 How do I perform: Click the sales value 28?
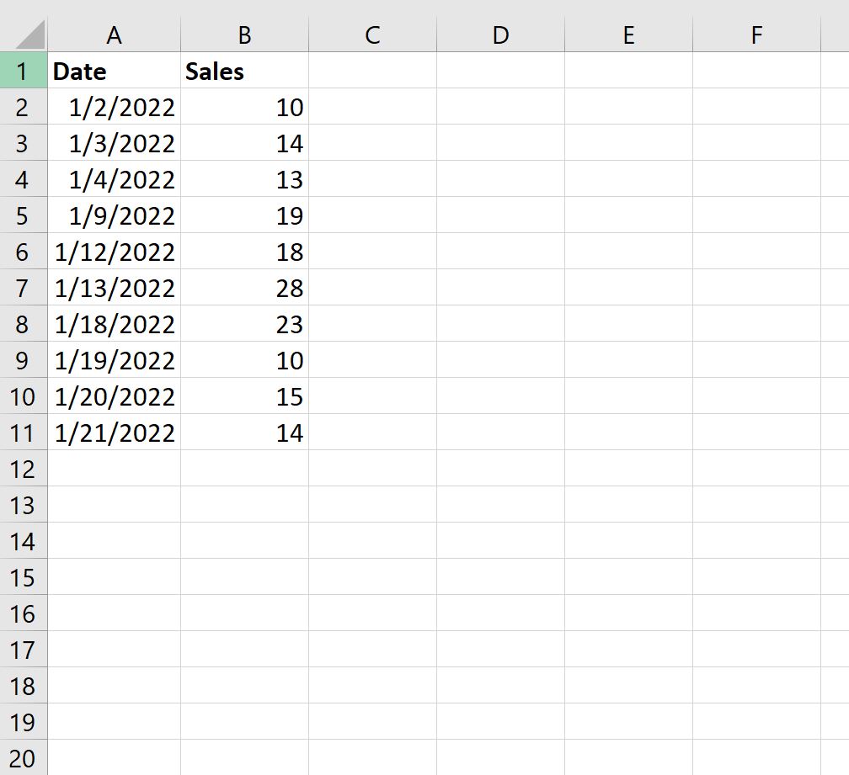(x=244, y=289)
